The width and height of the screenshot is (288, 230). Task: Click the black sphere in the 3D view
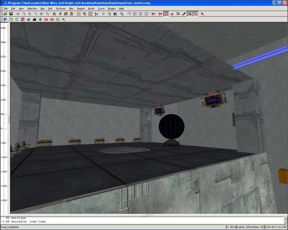[x=171, y=126]
